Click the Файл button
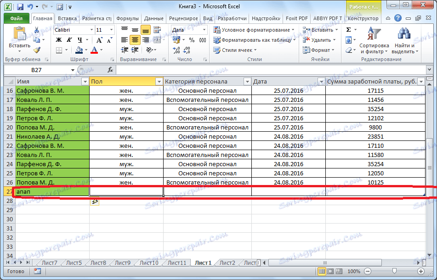The width and height of the screenshot is (437, 280). 17,19
